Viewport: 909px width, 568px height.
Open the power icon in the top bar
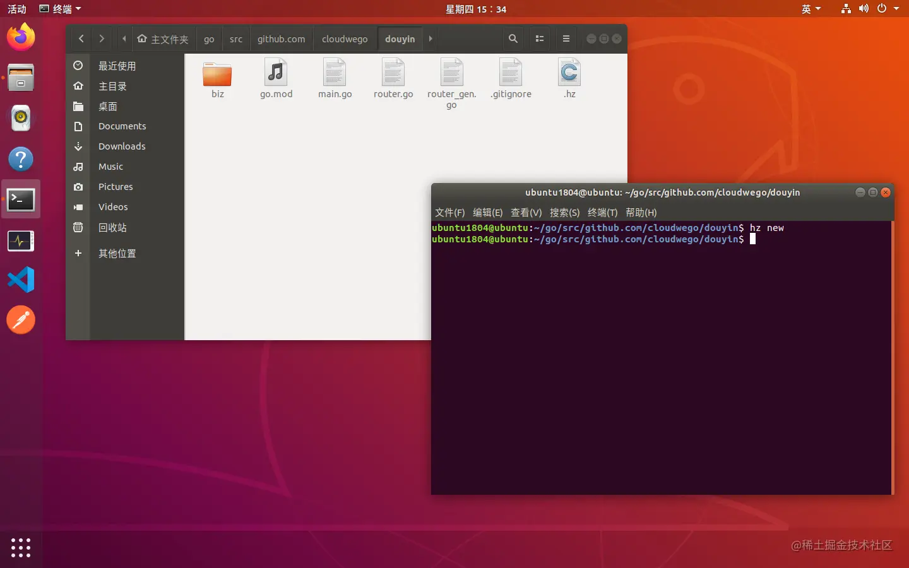click(x=882, y=9)
